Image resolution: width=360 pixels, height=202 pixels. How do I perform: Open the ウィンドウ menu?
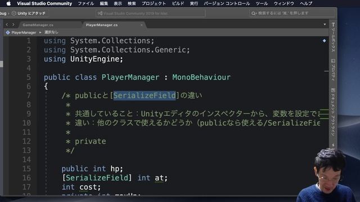tap(283, 3)
